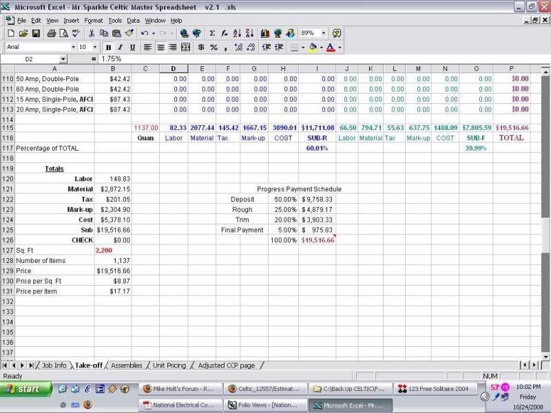Viewport: 551px width, 413px height.
Task: Activate the Format Painter brush
Action: click(x=129, y=33)
